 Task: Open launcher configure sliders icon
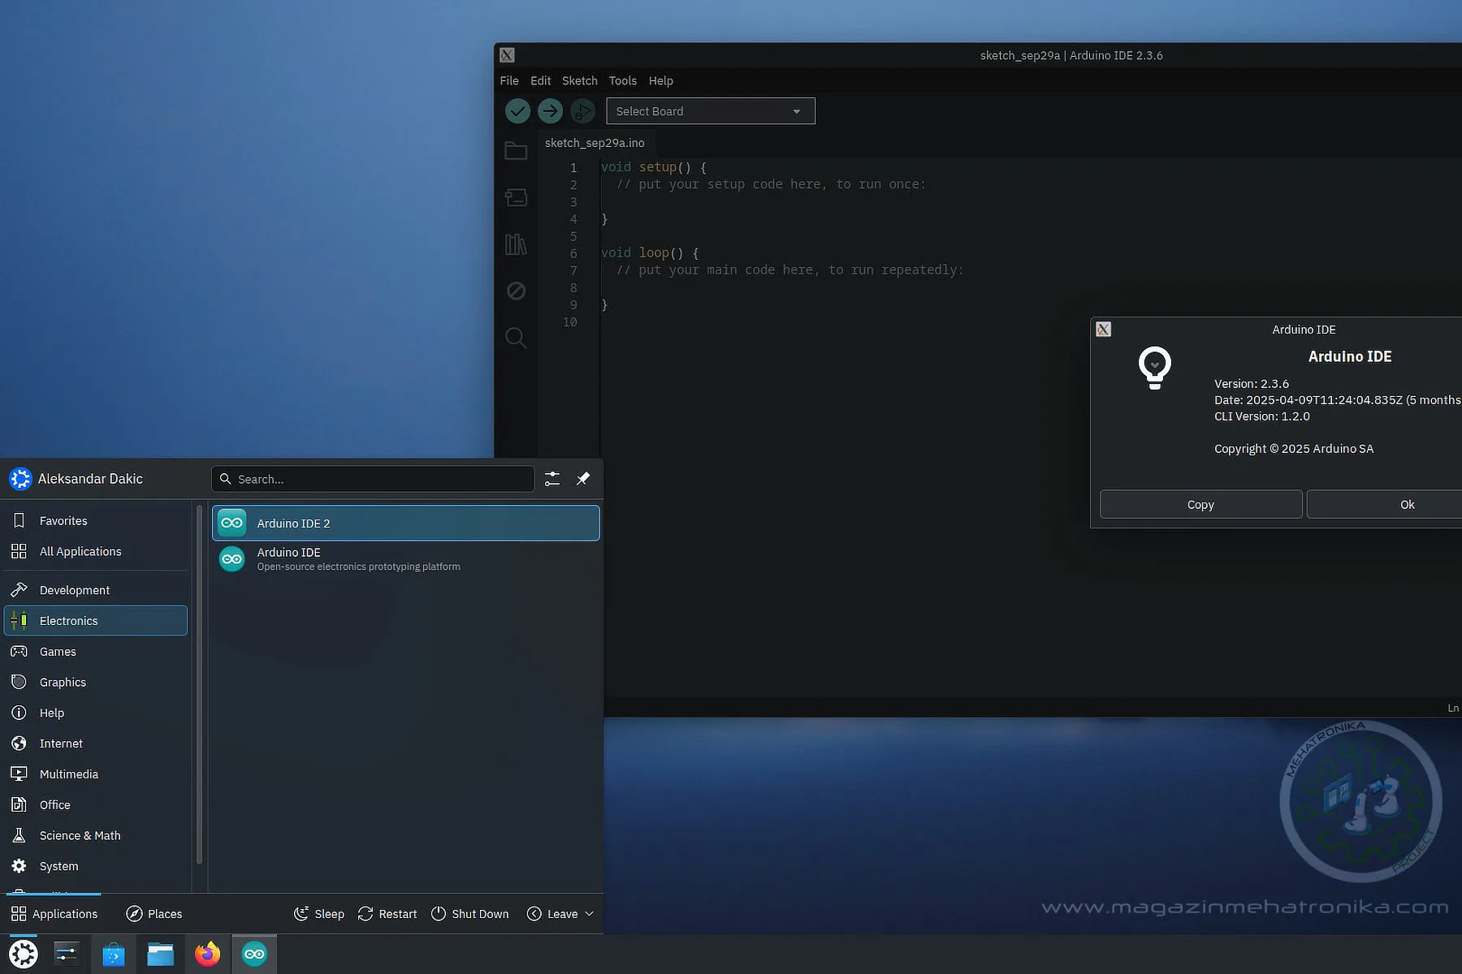[x=552, y=479]
